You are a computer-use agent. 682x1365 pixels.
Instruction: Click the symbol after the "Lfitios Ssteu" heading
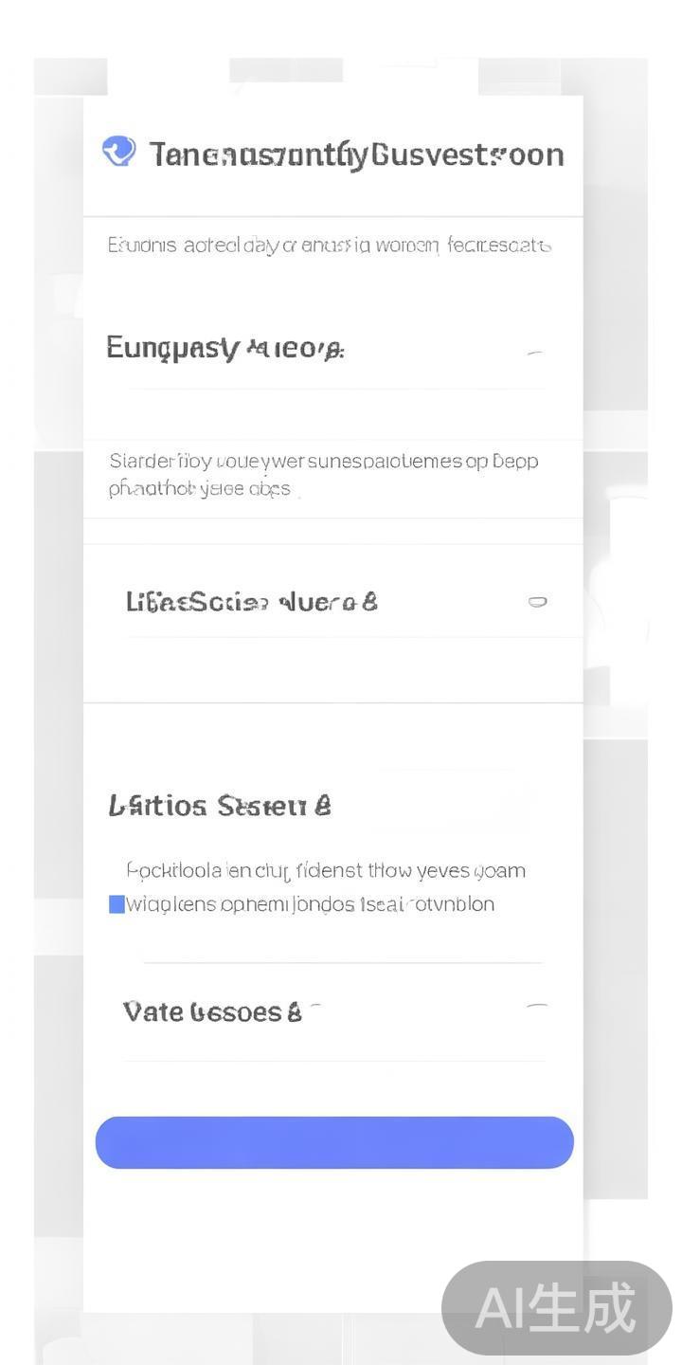tap(322, 806)
